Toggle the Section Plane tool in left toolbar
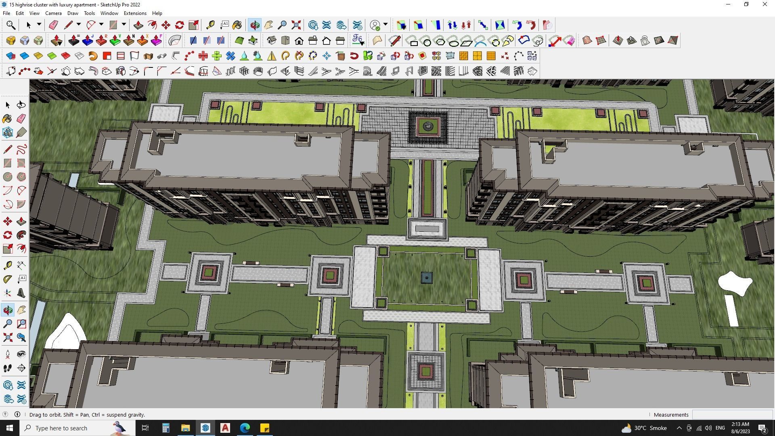The image size is (775, 436). 21,368
